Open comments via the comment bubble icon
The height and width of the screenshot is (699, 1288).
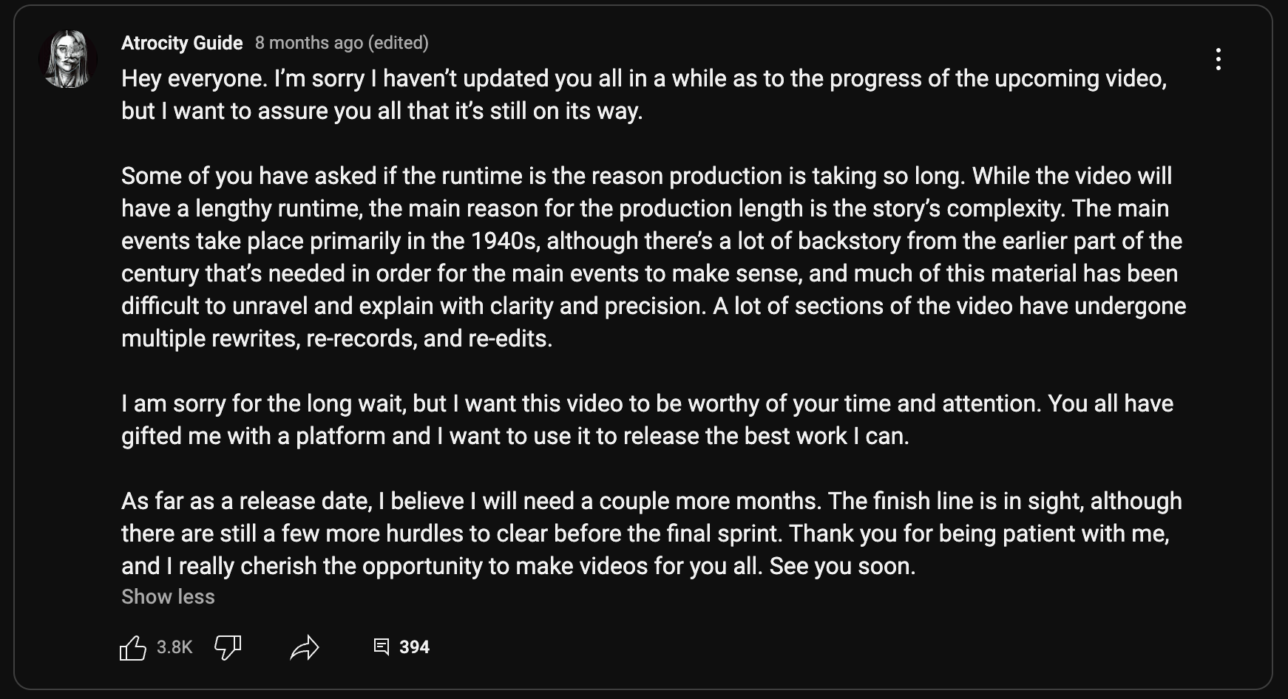(x=382, y=647)
